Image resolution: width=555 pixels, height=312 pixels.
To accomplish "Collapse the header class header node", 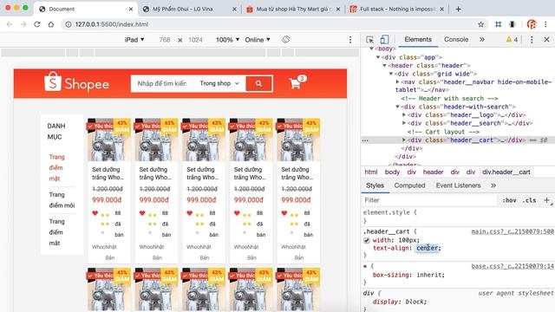I will [x=384, y=66].
